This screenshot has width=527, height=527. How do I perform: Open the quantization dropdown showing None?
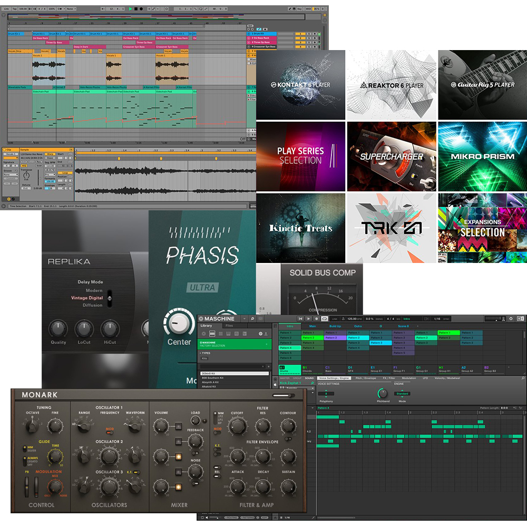tap(71, 9)
